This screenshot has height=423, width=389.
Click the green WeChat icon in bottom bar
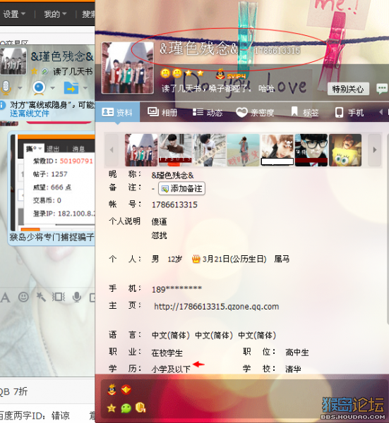coord(126,408)
